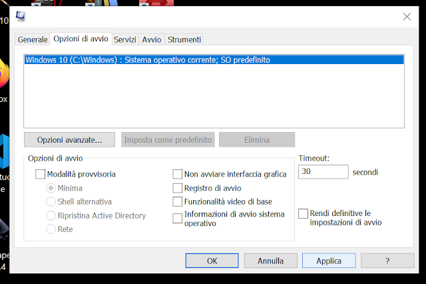
Task: Open the Strumenti tab
Action: (x=184, y=39)
